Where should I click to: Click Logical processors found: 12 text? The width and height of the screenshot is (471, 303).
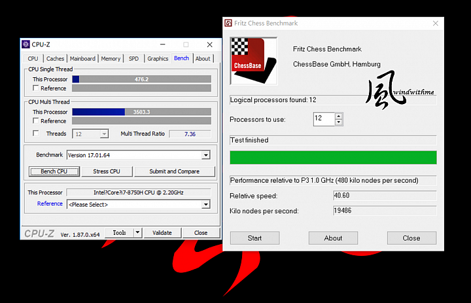(273, 99)
